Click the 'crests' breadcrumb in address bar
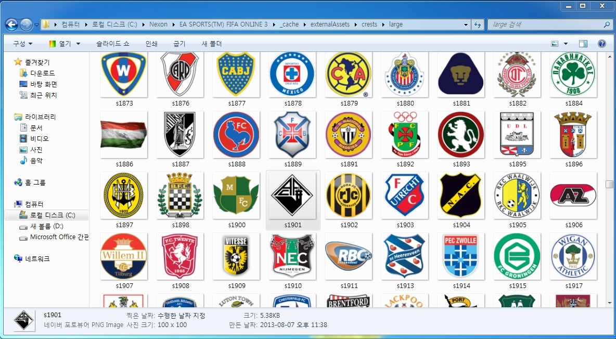The width and height of the screenshot is (616, 339). [369, 24]
